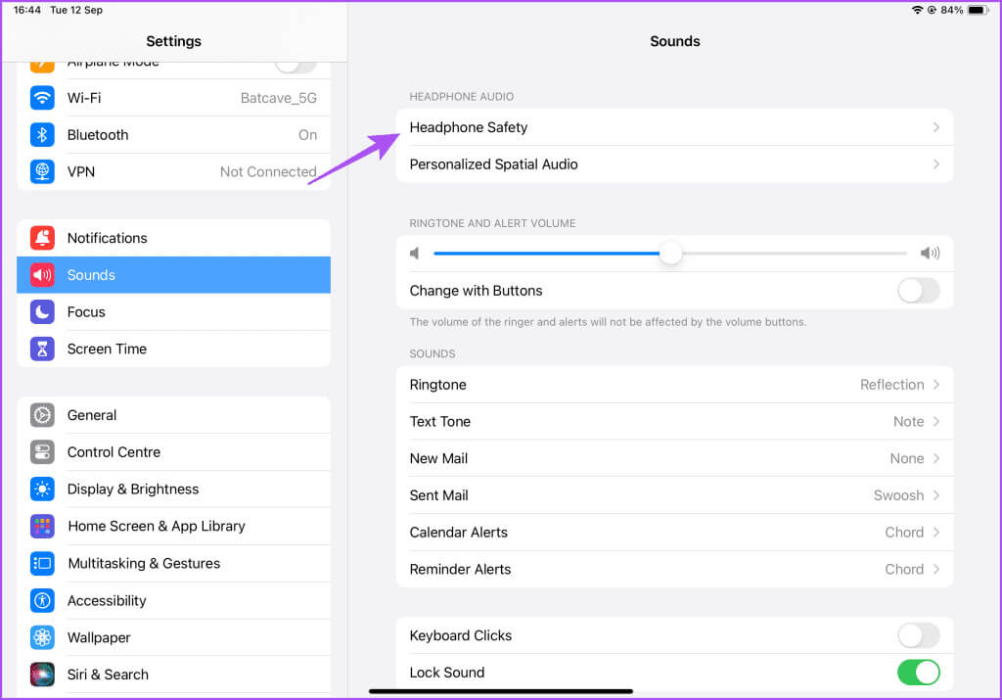Tap the Wi-Fi settings icon
This screenshot has width=1002, height=700.
point(42,98)
